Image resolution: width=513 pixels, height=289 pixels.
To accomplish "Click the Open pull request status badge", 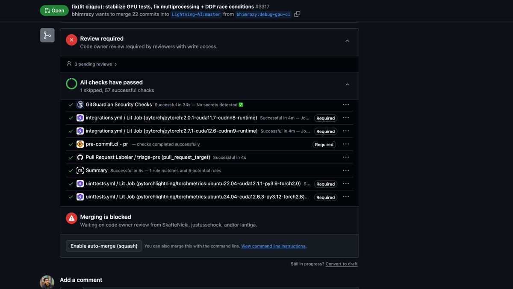I will (54, 11).
